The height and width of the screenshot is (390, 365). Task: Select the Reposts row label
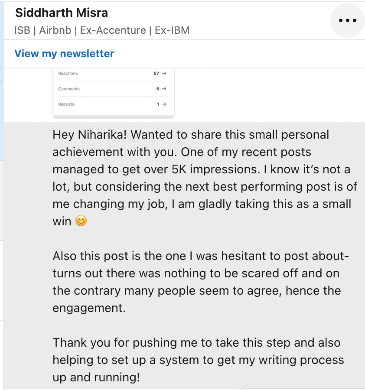point(66,104)
